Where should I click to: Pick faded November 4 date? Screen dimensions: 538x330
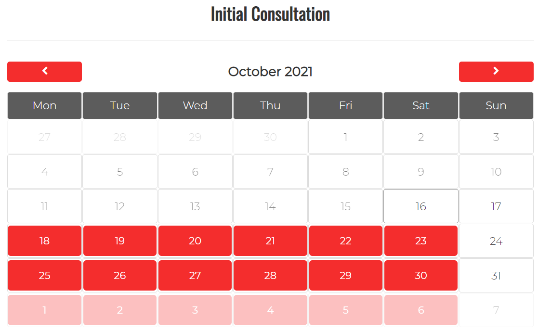pos(270,310)
